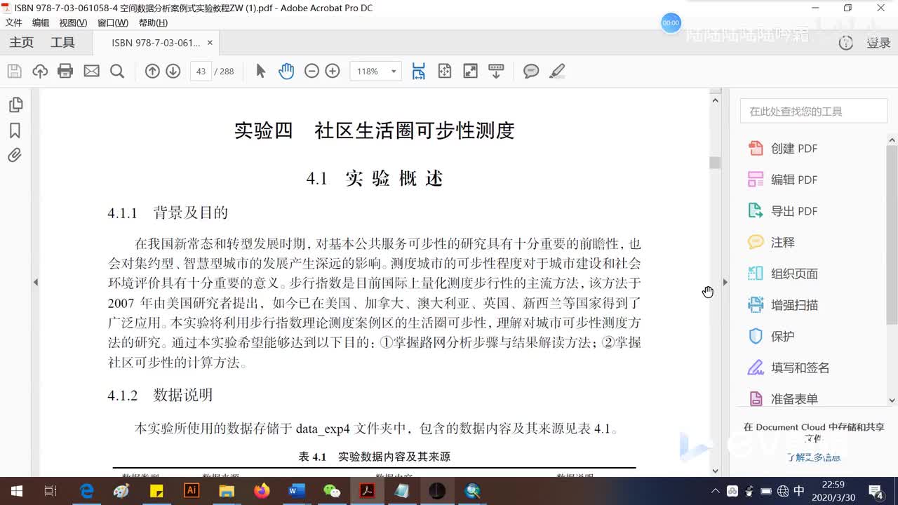Click tools pane scroll down arrow

[x=892, y=400]
